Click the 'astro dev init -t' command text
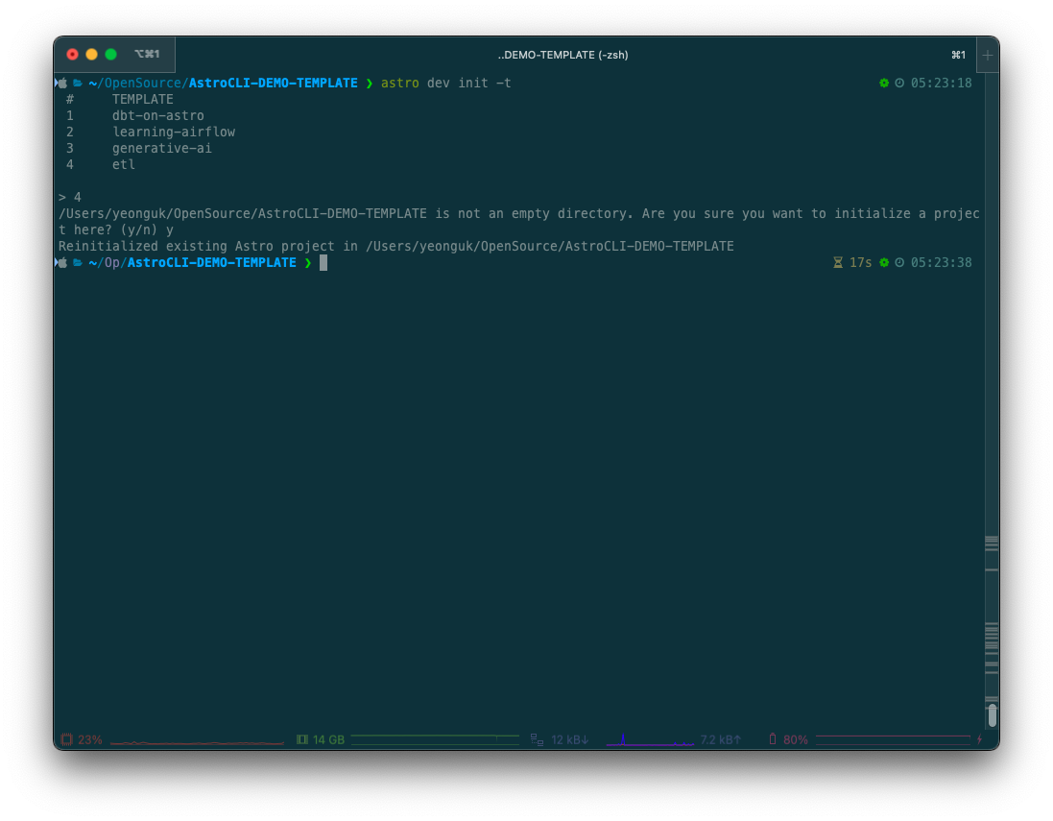This screenshot has height=821, width=1053. pyautogui.click(x=446, y=84)
